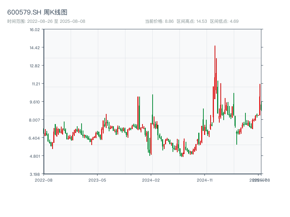The width and height of the screenshot is (290, 217).
Task: Click the y-axis value 3.198
Action: (35, 174)
